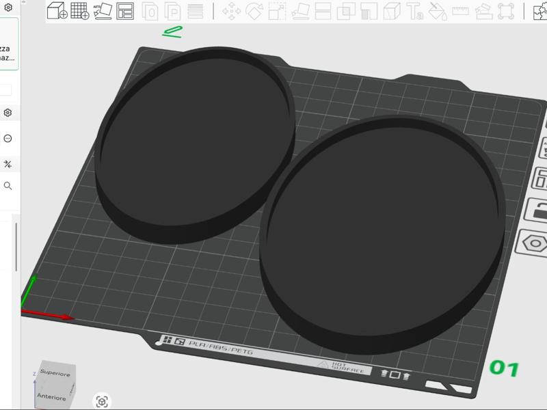The height and width of the screenshot is (410, 547).
Task: Click the Anteriore face of view cube
Action: [x=52, y=396]
